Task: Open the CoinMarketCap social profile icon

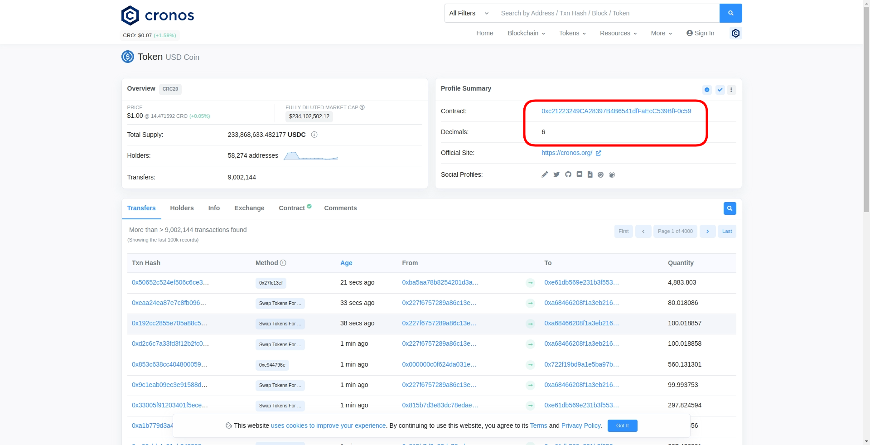Action: coord(600,174)
